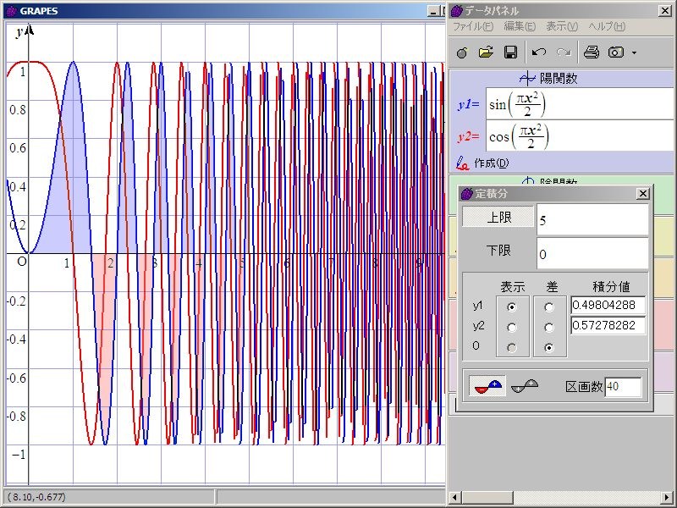
Task: Click the 下限 lower limit label
Action: [498, 251]
